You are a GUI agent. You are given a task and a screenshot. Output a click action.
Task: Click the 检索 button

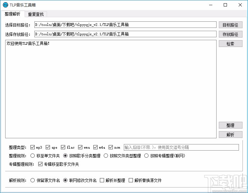coord(230,44)
